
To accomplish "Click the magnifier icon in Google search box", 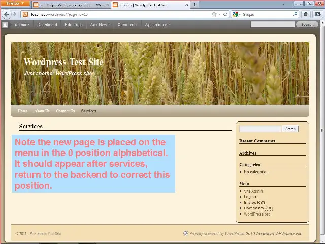I will click(296, 14).
